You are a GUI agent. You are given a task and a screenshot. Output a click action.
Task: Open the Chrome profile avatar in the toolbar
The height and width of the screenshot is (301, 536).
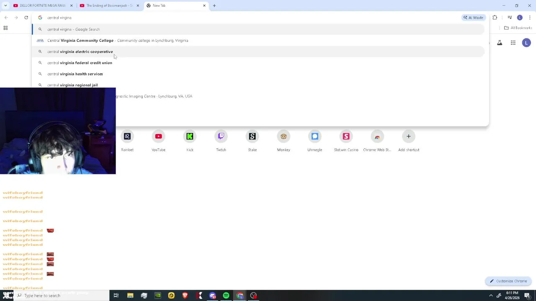[x=520, y=18]
